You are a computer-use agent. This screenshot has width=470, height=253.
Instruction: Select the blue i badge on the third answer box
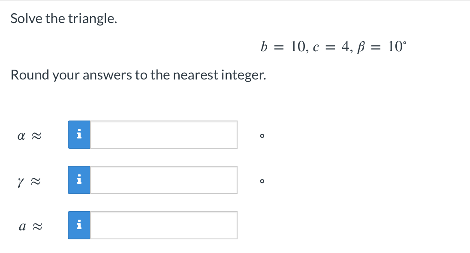point(79,225)
